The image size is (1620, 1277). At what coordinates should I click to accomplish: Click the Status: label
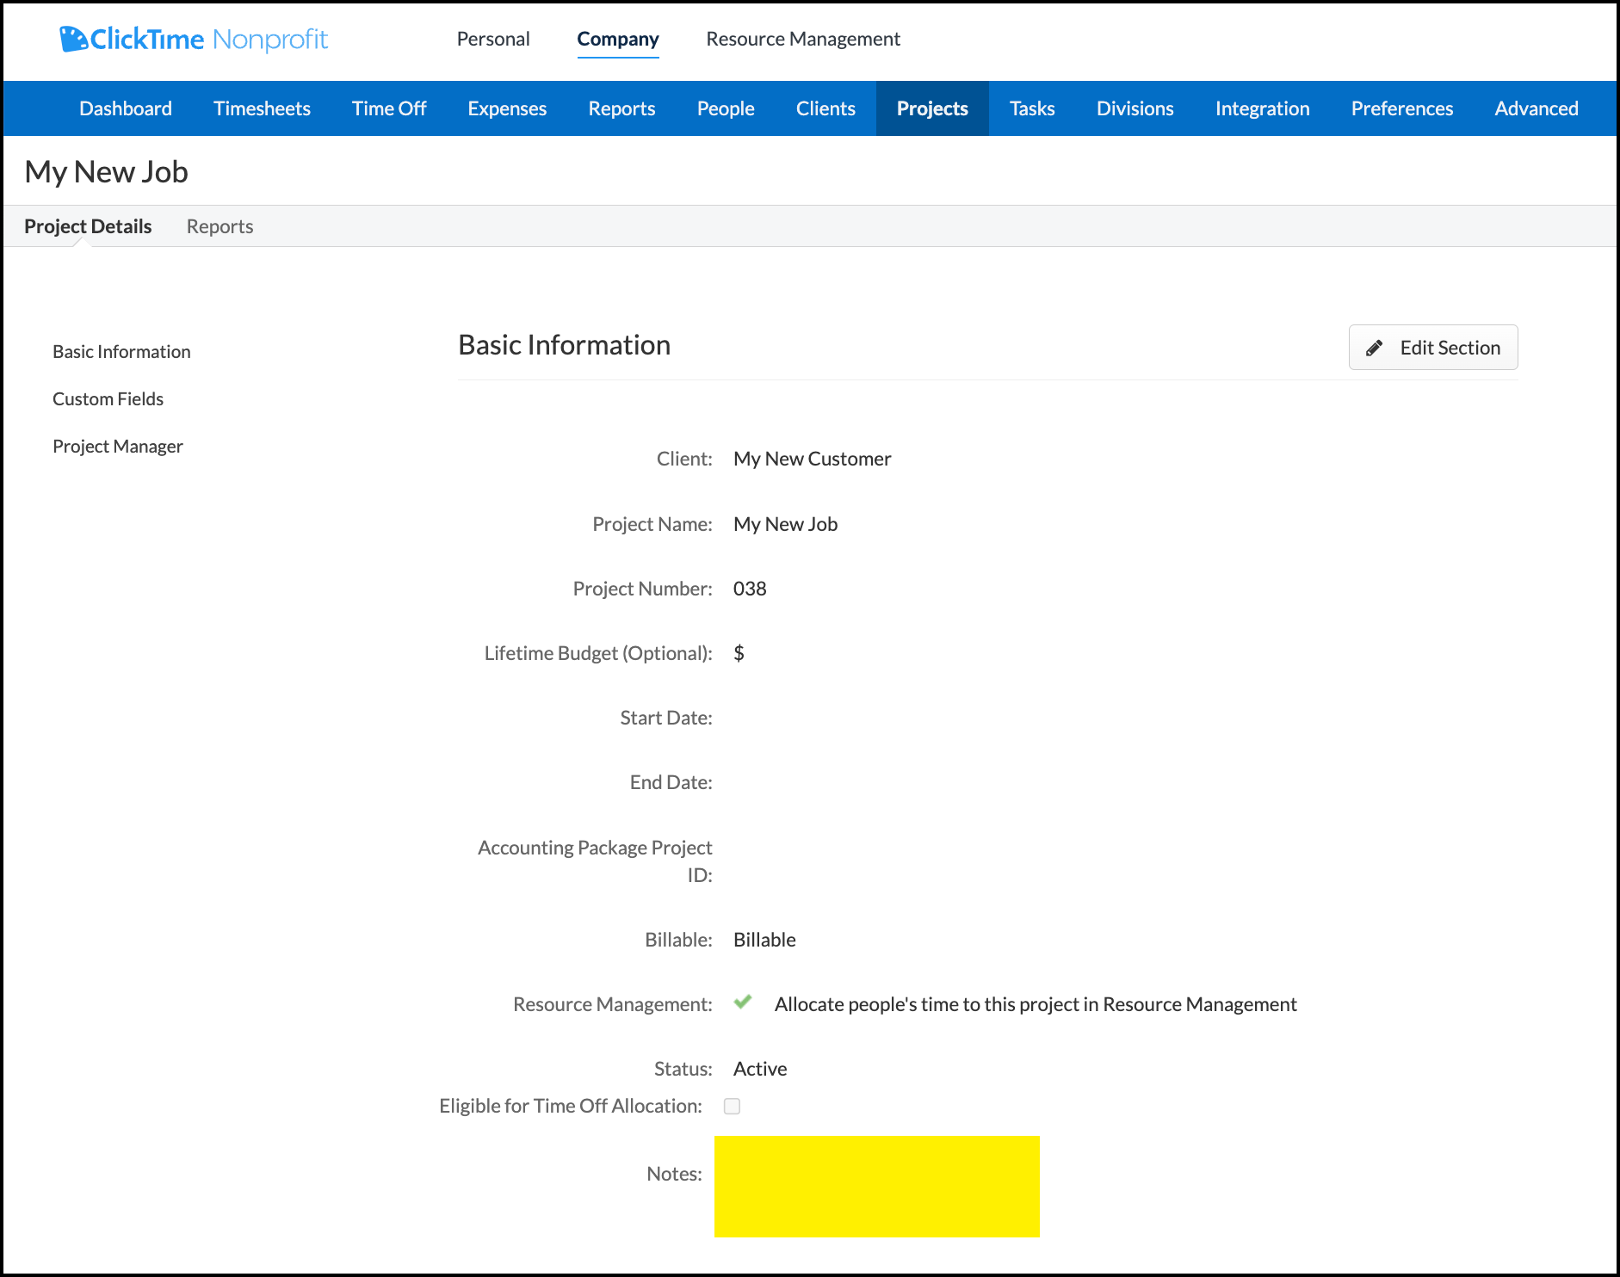coord(683,1069)
